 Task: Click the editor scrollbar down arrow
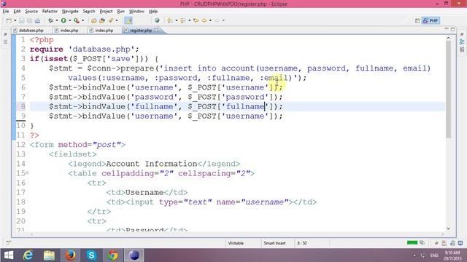tap(448, 229)
